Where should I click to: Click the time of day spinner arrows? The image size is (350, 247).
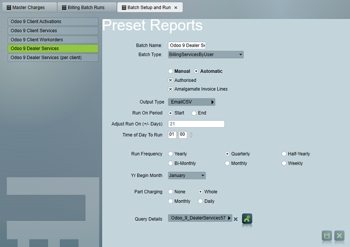click(192, 135)
